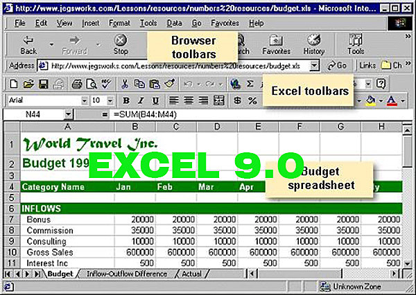Screen dimensions: 416x295
Task: Click the Insert Hyperlink globe icon
Action: [235, 84]
